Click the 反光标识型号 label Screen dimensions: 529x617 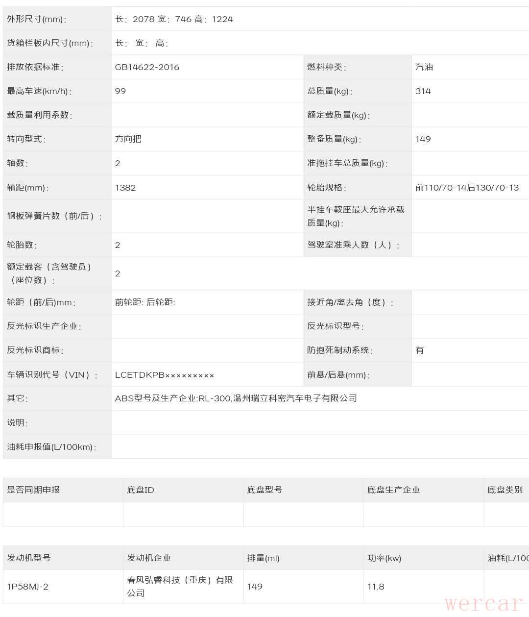[x=335, y=326]
